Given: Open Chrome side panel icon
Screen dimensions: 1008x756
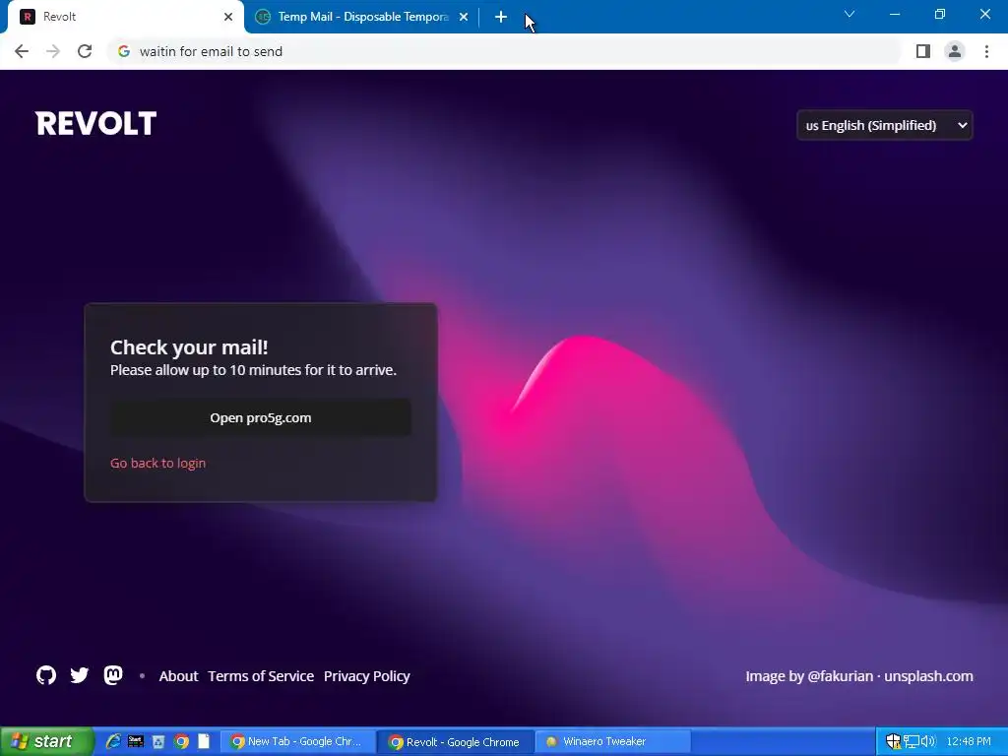Looking at the screenshot, I should pos(923,51).
